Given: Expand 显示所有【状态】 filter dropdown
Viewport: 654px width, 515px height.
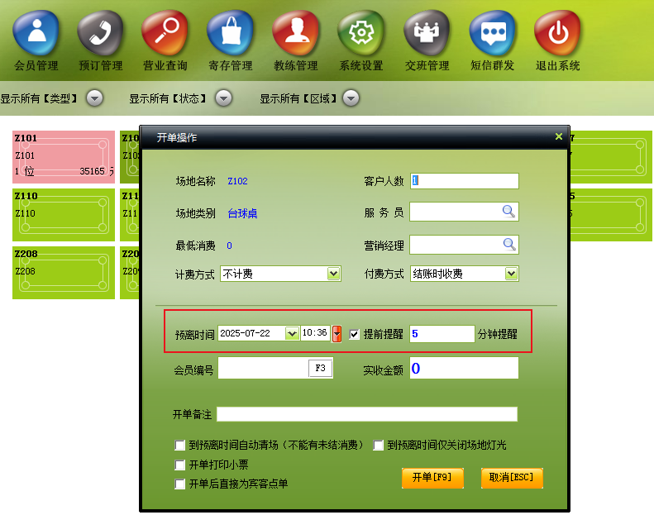Looking at the screenshot, I should tap(223, 98).
